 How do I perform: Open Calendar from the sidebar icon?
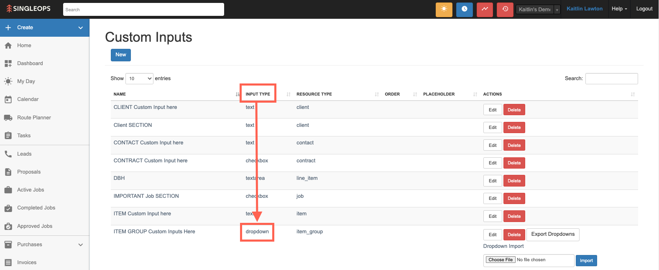click(x=8, y=99)
